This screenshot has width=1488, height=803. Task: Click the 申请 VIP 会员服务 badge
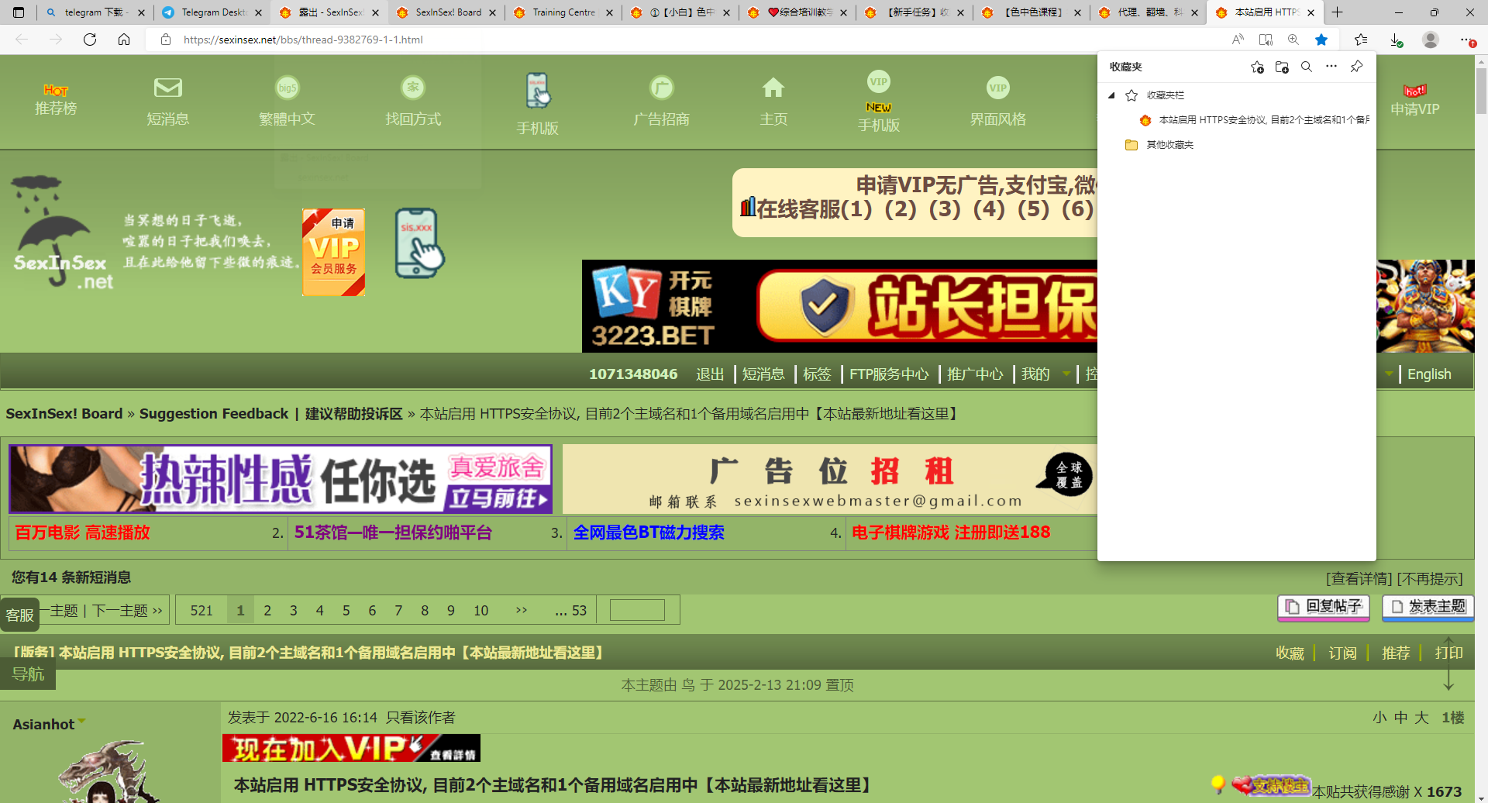point(333,252)
